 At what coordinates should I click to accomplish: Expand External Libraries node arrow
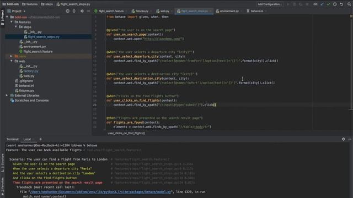pos(7,95)
